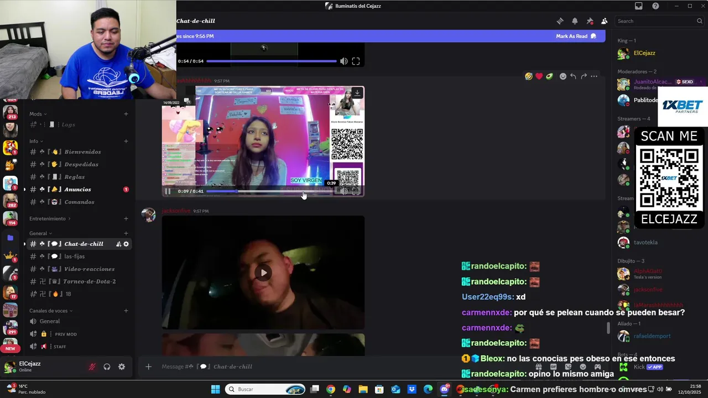Pause the 0:09 / 0:41 video

(x=168, y=191)
